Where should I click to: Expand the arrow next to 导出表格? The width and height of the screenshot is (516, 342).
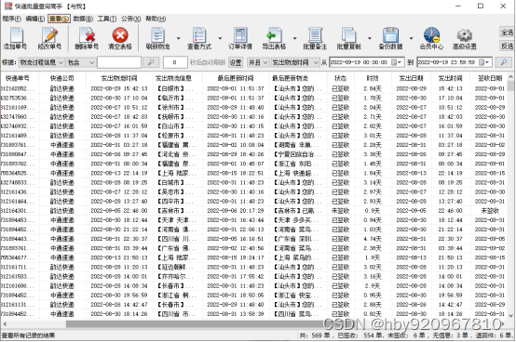294,38
